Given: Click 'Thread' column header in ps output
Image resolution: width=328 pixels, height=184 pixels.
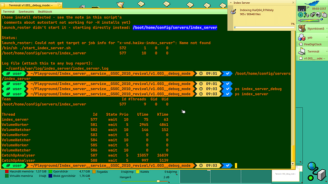Looking at the screenshot, I should click(x=9, y=115).
